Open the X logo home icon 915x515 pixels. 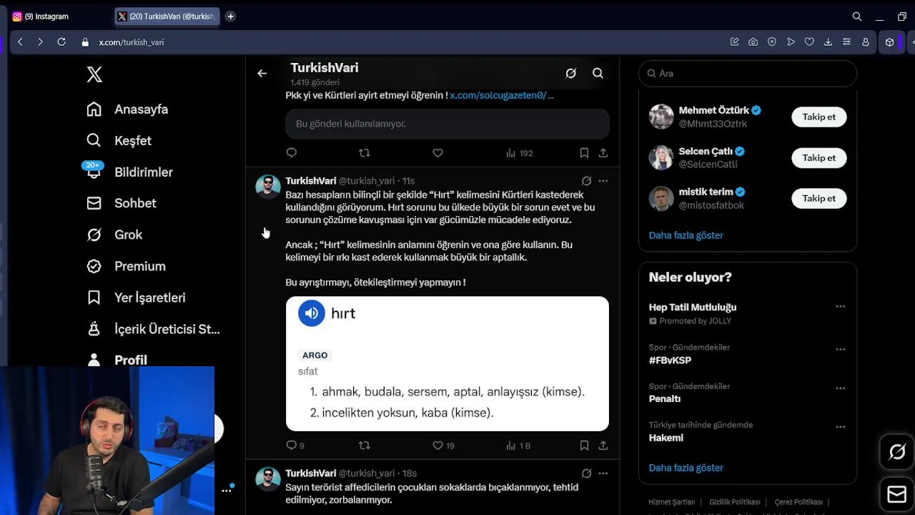(x=94, y=74)
